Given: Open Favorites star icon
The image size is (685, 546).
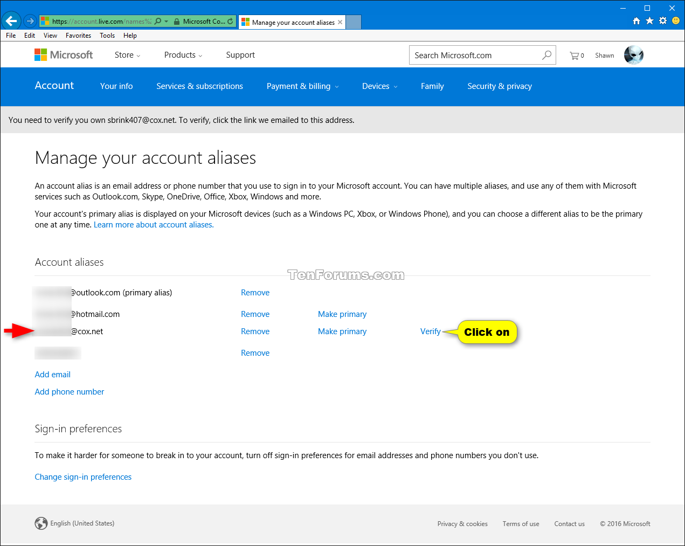Looking at the screenshot, I should [x=649, y=21].
